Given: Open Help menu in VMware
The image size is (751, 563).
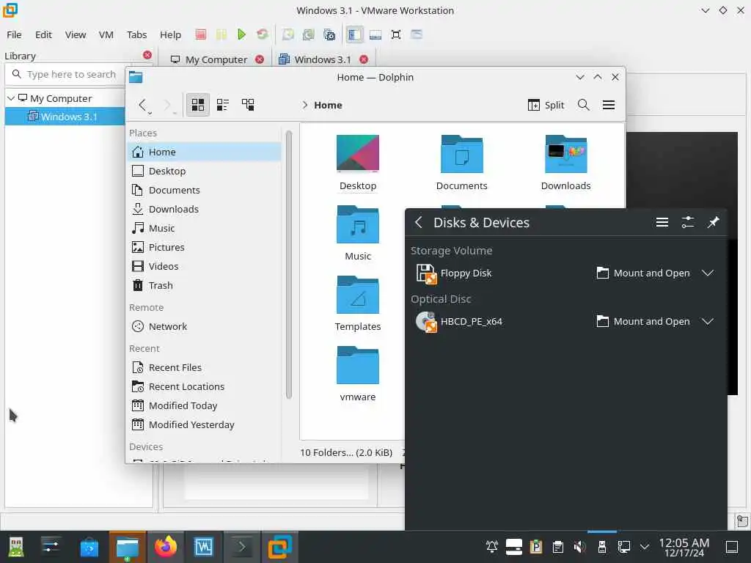Looking at the screenshot, I should (x=170, y=34).
